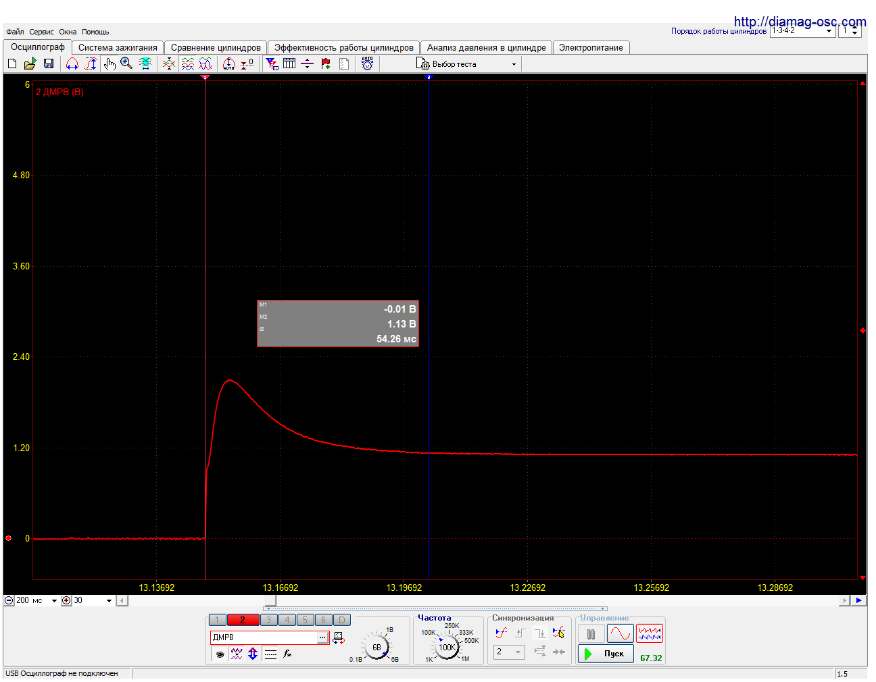
Task: Adjust the cylinder number stepper
Action: coord(855,31)
